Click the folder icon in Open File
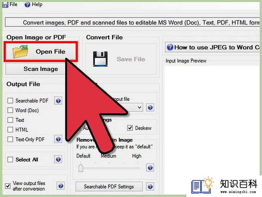Image resolution: width=262 pixels, height=197 pixels. pos(20,52)
